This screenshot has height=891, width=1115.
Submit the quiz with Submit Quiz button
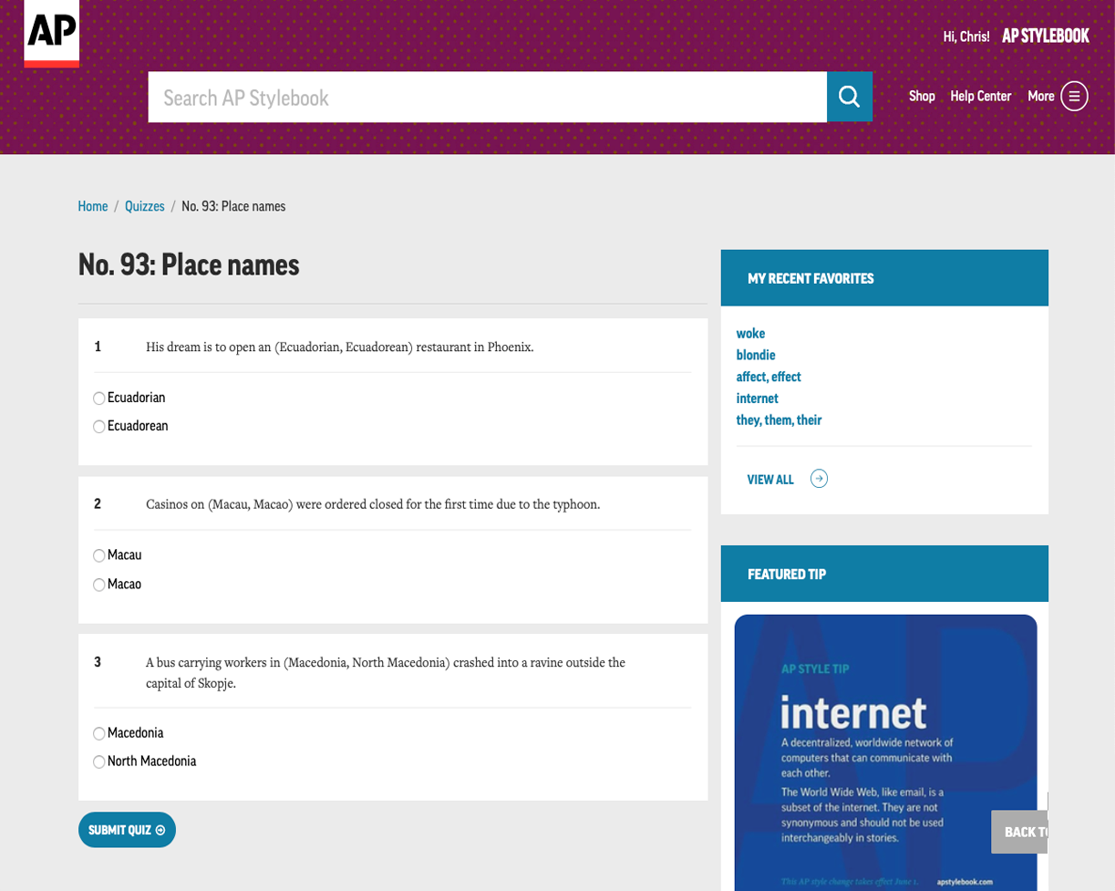(x=127, y=830)
